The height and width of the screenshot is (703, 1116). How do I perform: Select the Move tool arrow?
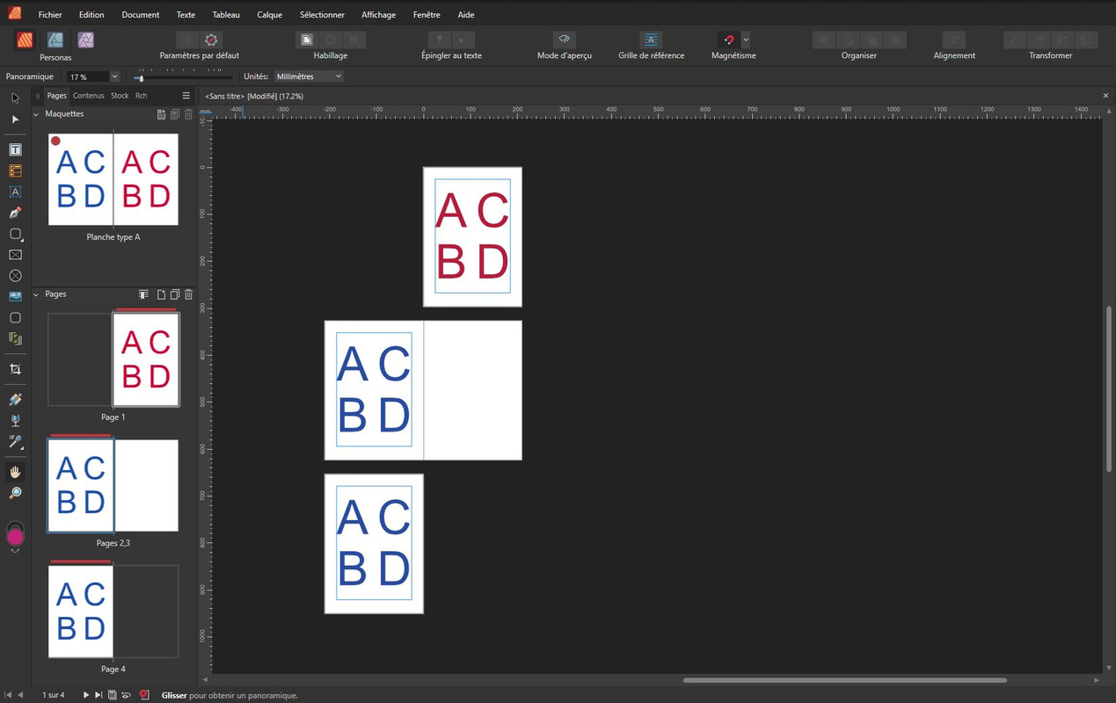point(15,98)
